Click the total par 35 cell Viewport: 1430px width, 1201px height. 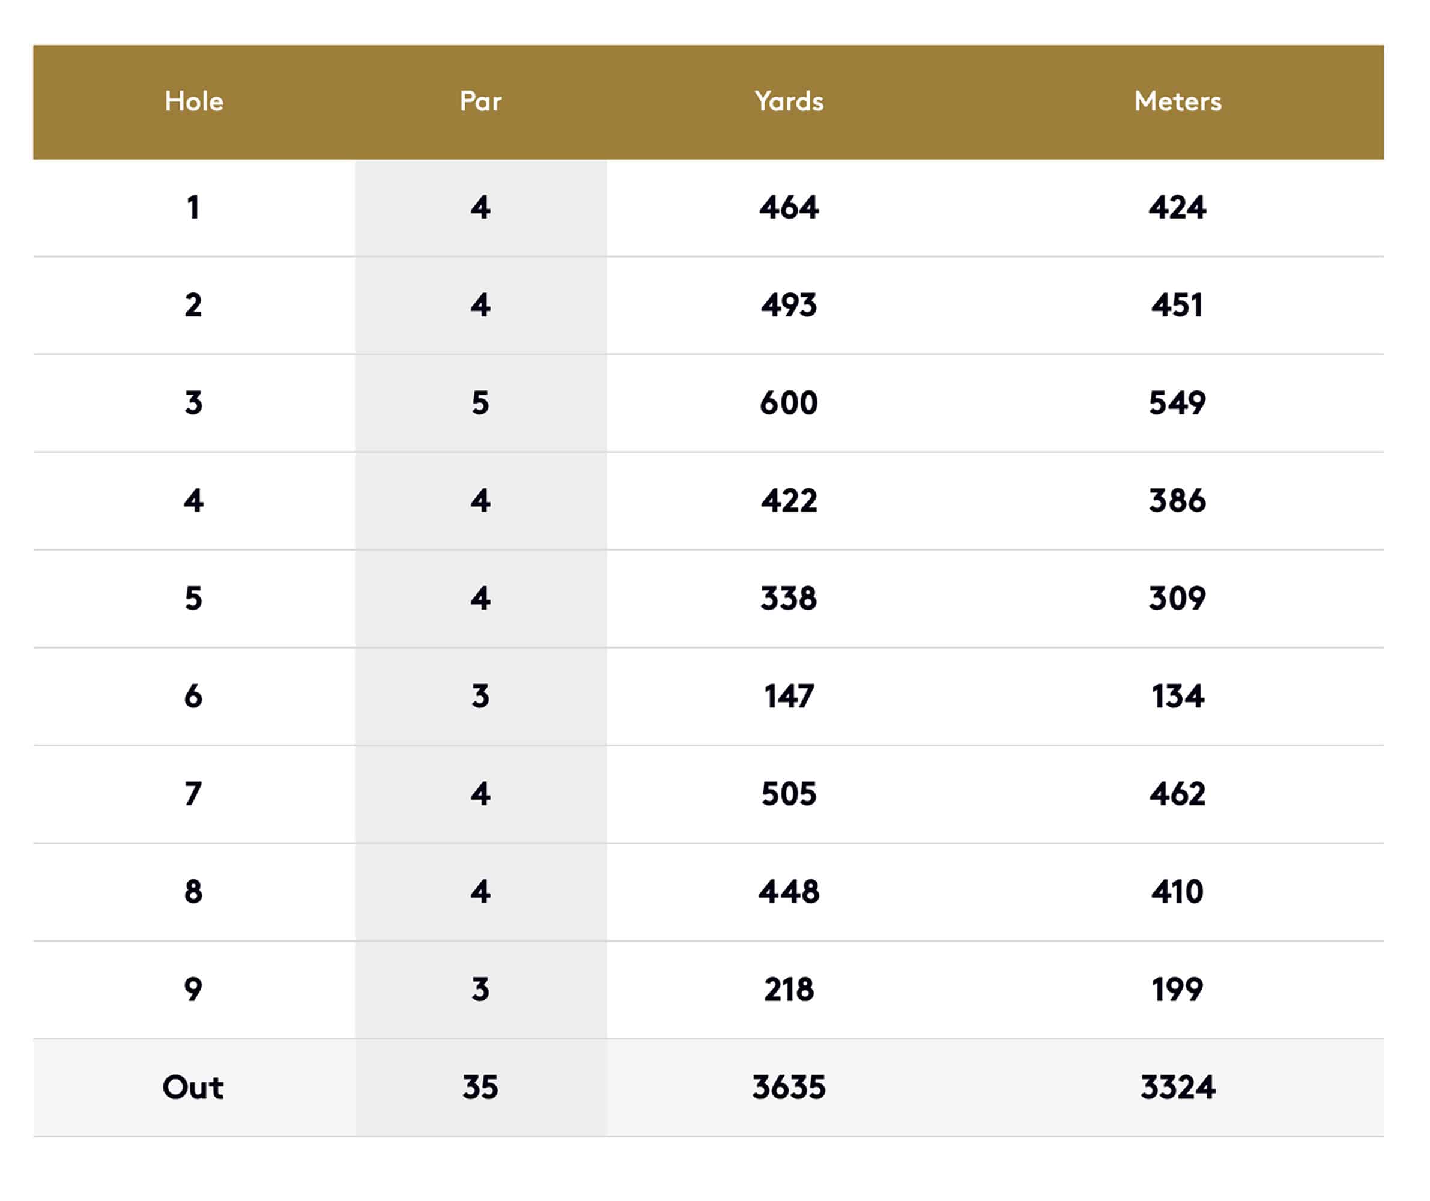tap(480, 1088)
